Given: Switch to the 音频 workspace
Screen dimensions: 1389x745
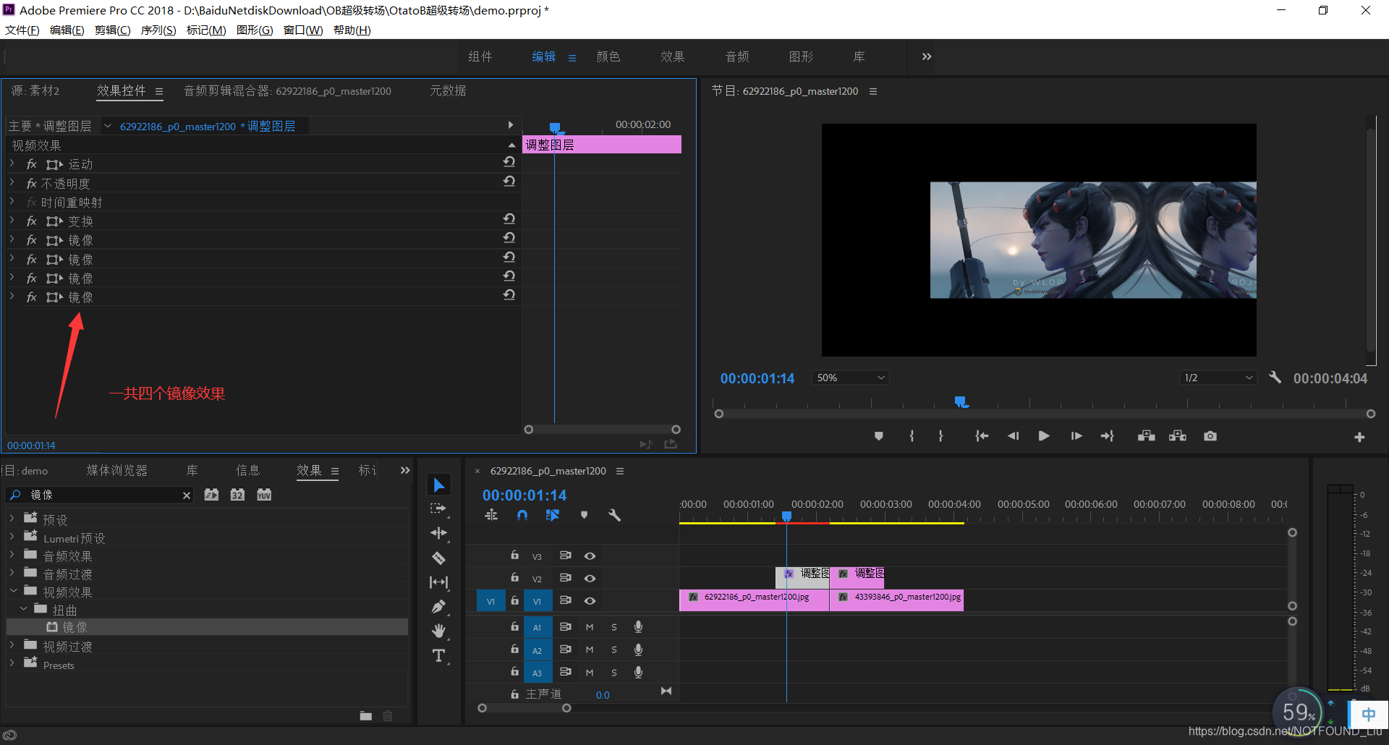Looking at the screenshot, I should pos(737,56).
